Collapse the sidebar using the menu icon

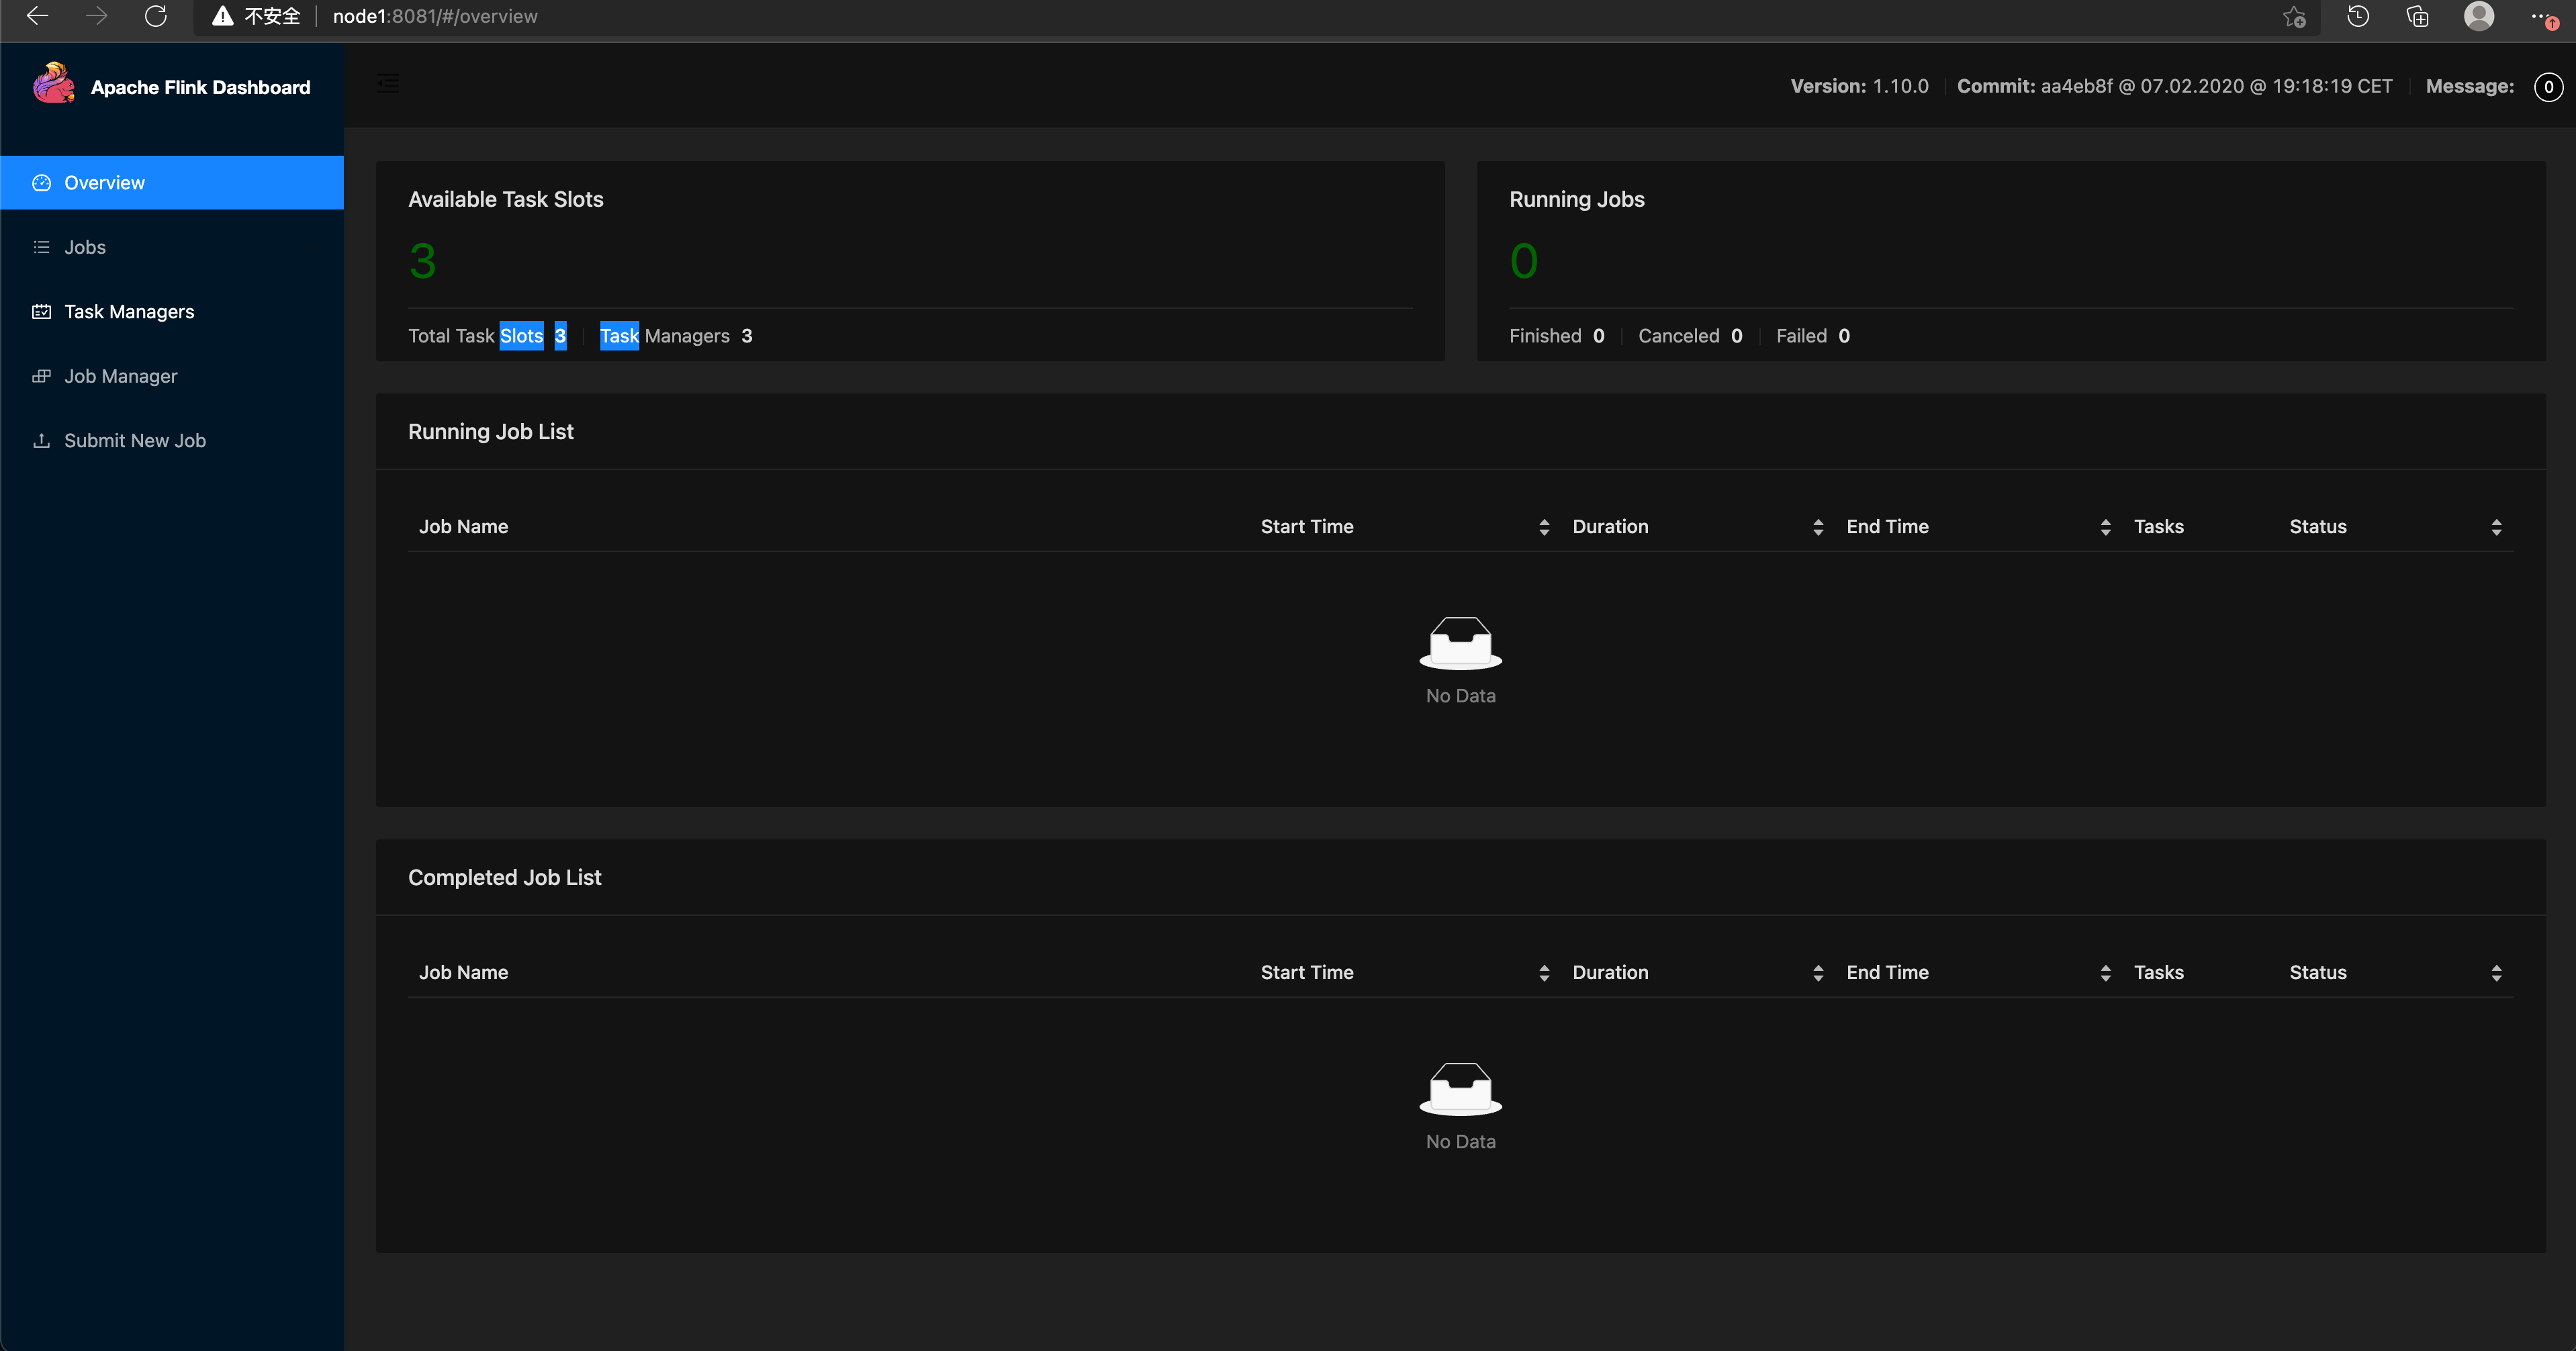[x=388, y=84]
